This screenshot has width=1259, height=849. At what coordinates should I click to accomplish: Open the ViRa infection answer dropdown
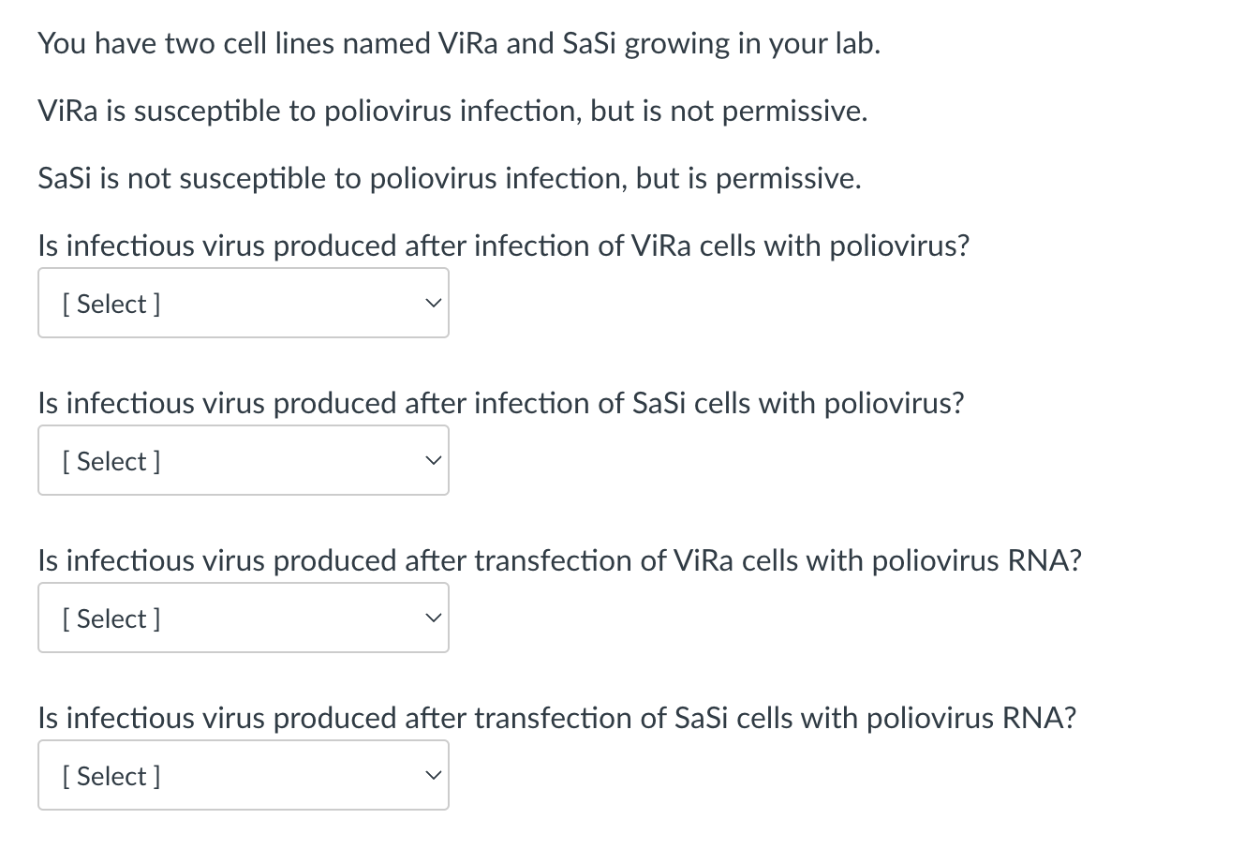pyautogui.click(x=244, y=303)
